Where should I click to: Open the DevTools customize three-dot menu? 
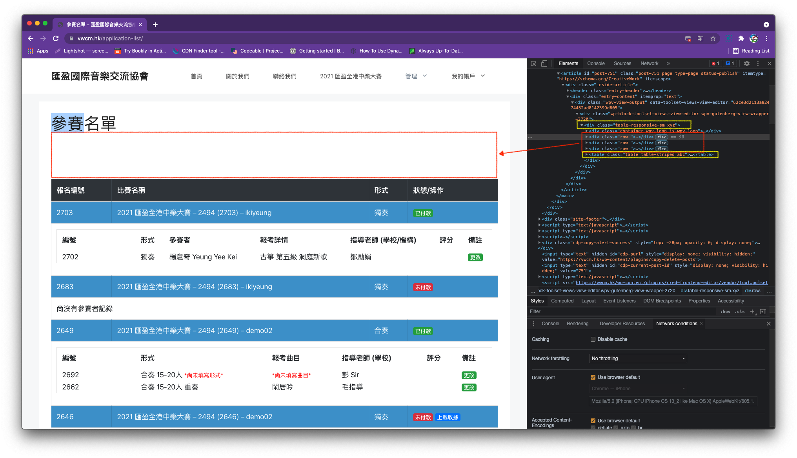click(x=758, y=63)
